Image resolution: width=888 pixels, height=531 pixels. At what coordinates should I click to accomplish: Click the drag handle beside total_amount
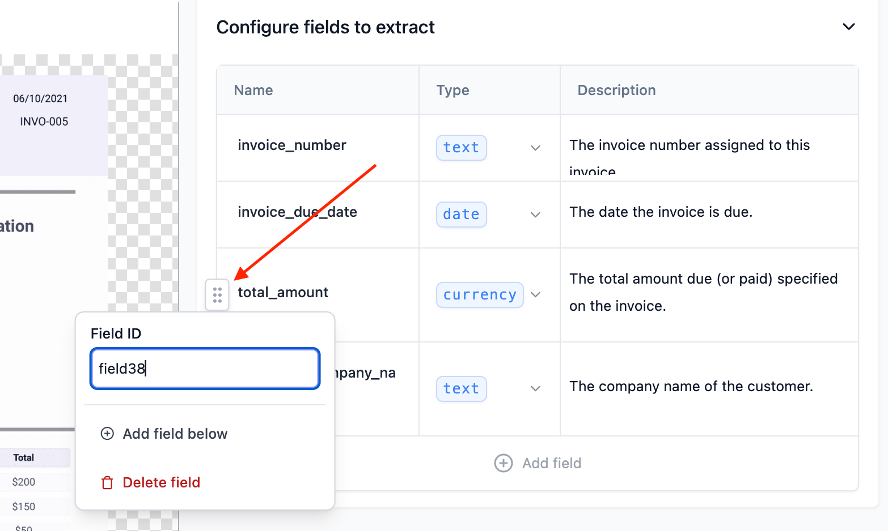pos(217,295)
